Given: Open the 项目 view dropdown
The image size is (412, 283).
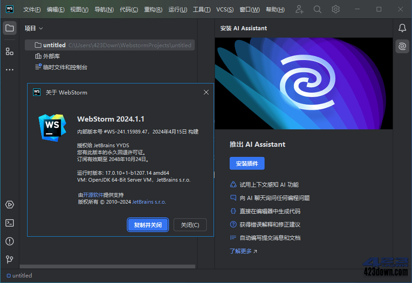Looking at the screenshot, I should tap(33, 28).
